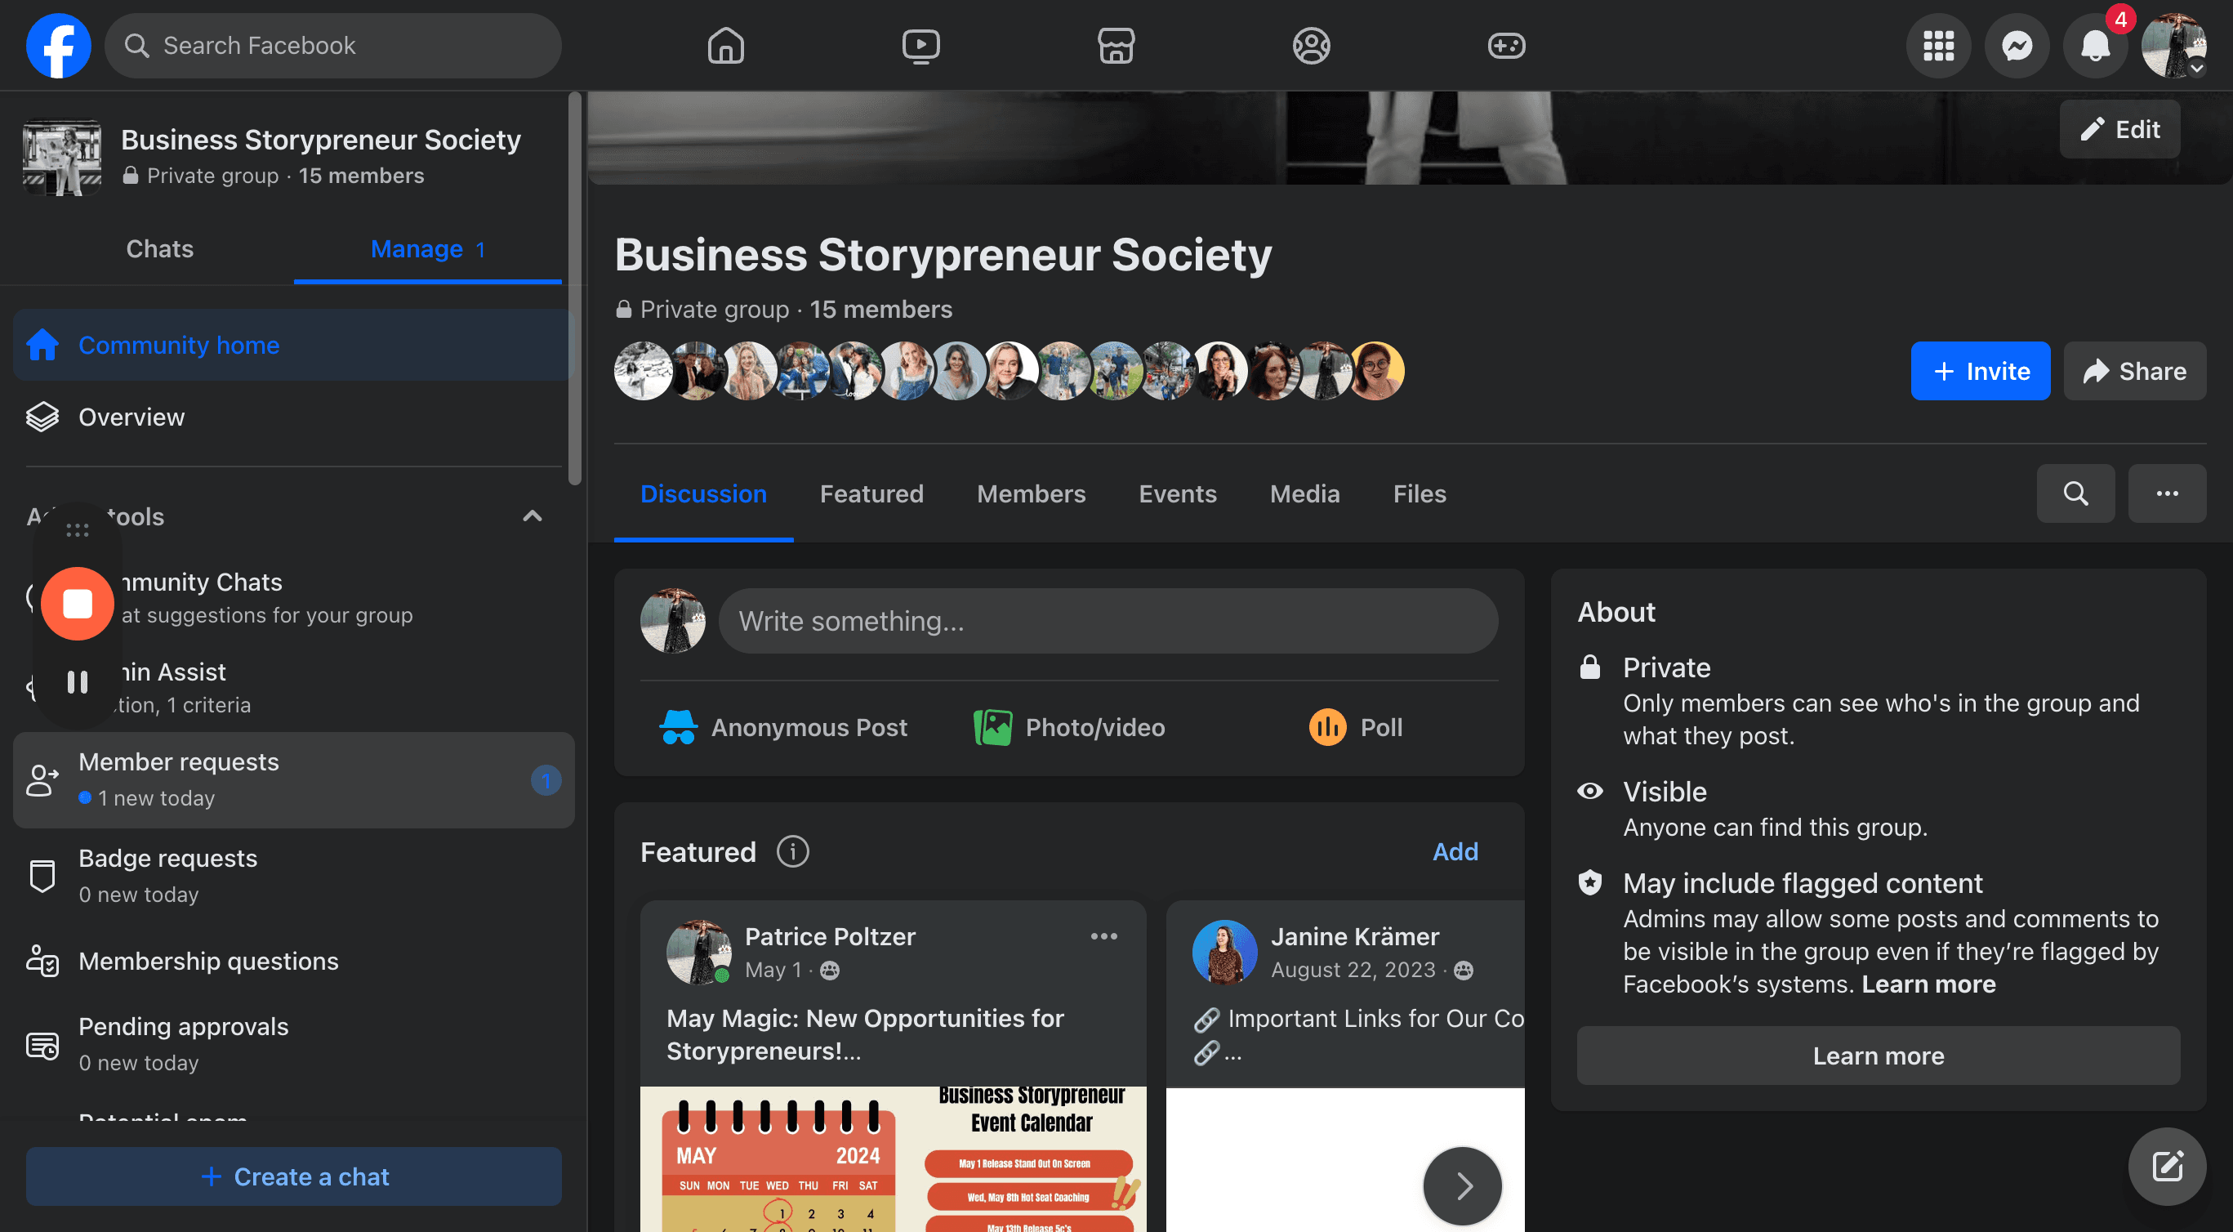Collapse the Admin tools section
Screen dimensions: 2233x1232
[533, 516]
